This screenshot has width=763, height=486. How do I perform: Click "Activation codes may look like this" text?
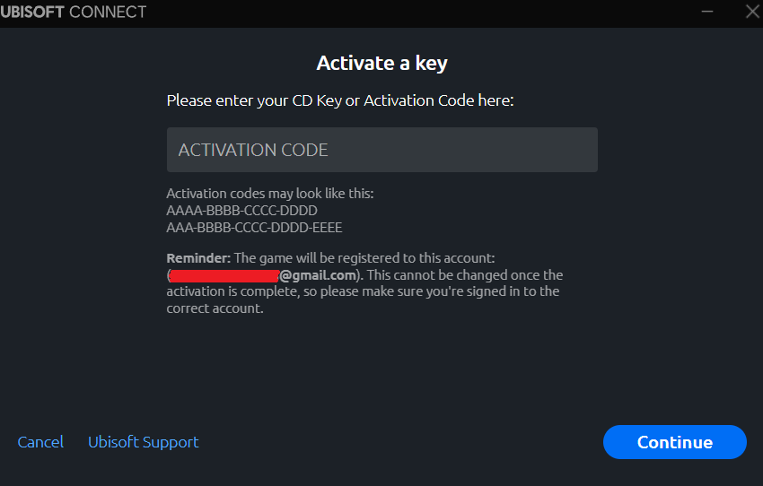coord(269,194)
